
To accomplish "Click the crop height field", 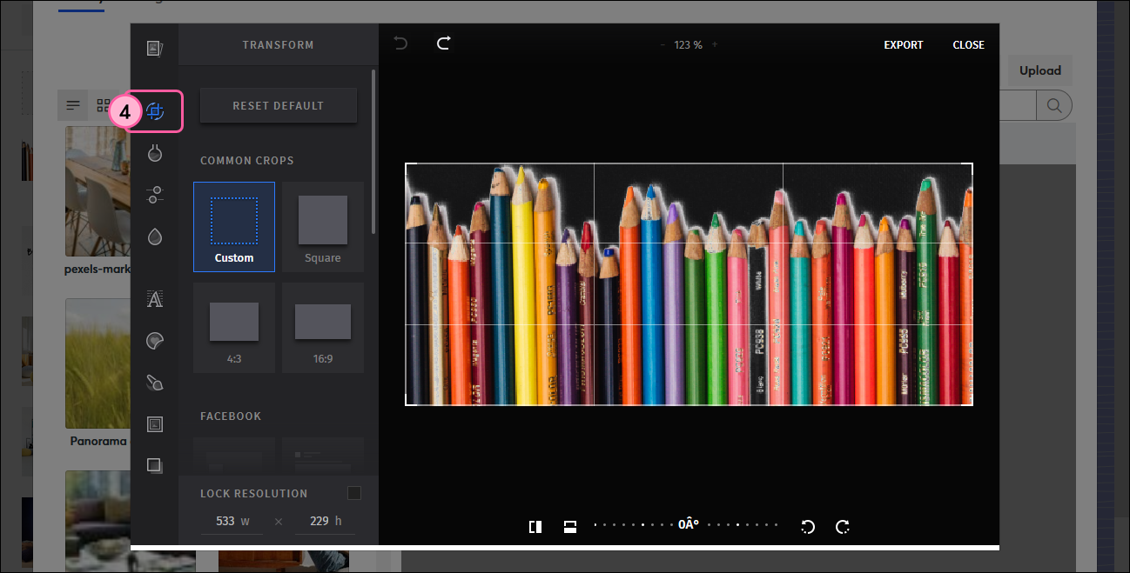I will tap(324, 521).
